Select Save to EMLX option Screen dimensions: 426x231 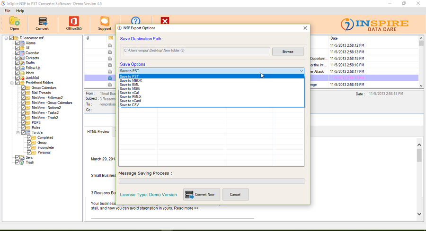pyautogui.click(x=212, y=97)
